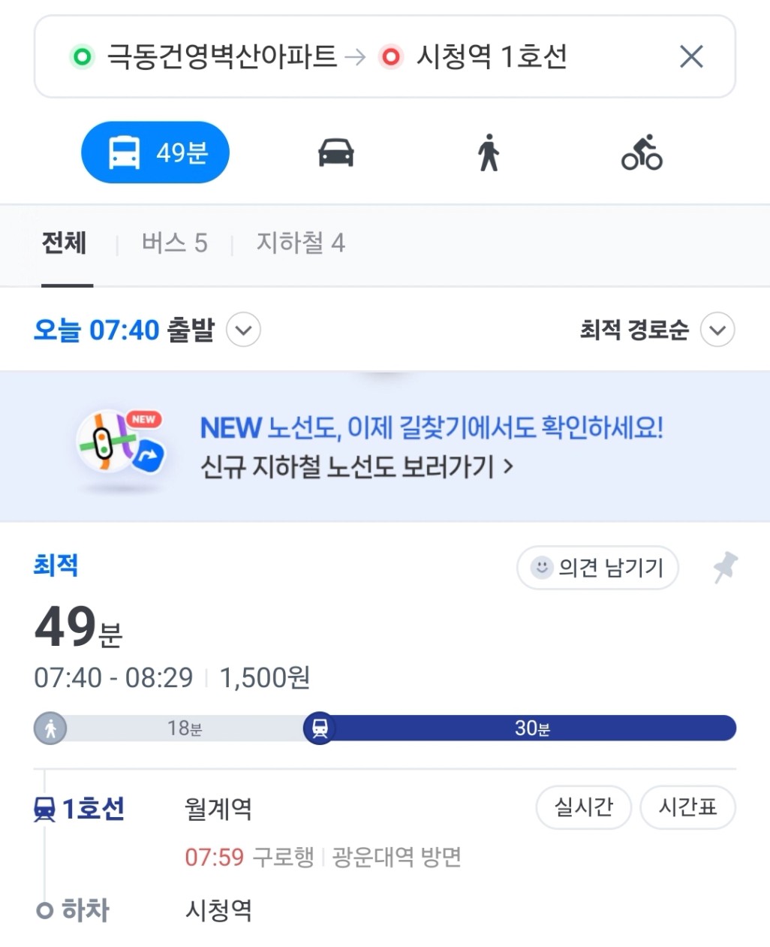Expand the 오늘 07:40 출발 departure time dropdown
The width and height of the screenshot is (770, 947).
point(243,330)
